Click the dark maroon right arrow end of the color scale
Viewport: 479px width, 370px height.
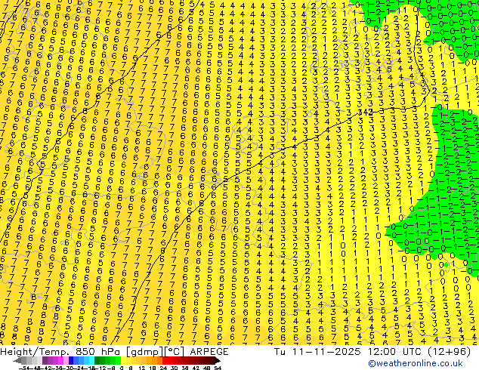(x=217, y=361)
